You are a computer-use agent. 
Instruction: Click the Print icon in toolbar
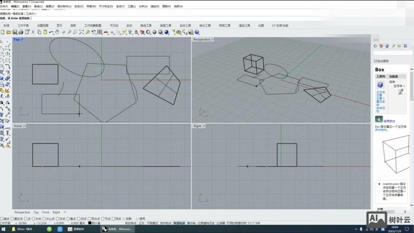tap(20, 33)
